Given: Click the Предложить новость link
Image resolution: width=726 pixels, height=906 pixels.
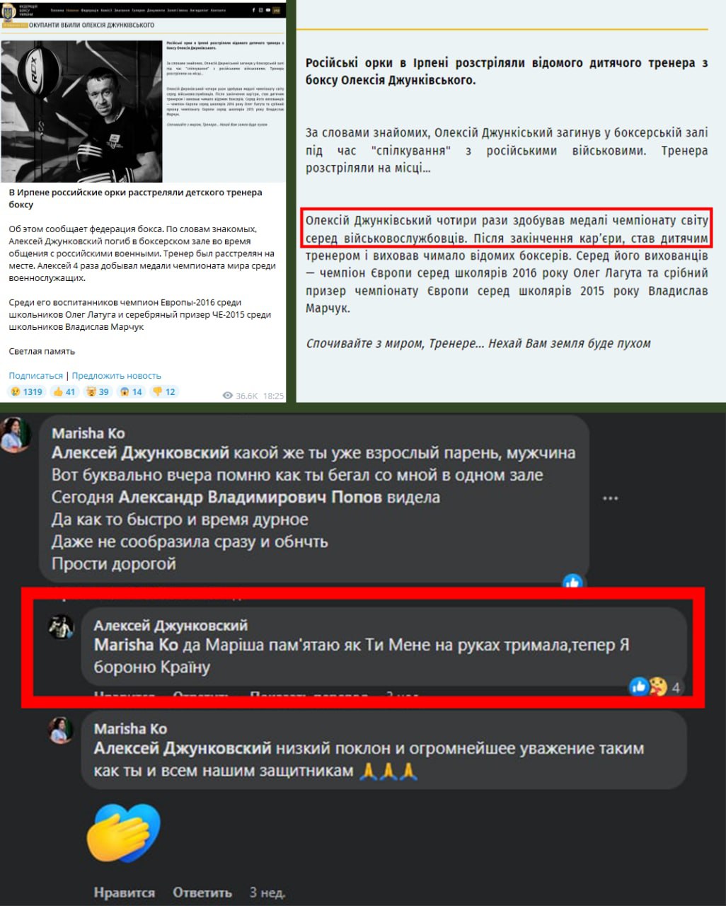Looking at the screenshot, I should pyautogui.click(x=116, y=376).
